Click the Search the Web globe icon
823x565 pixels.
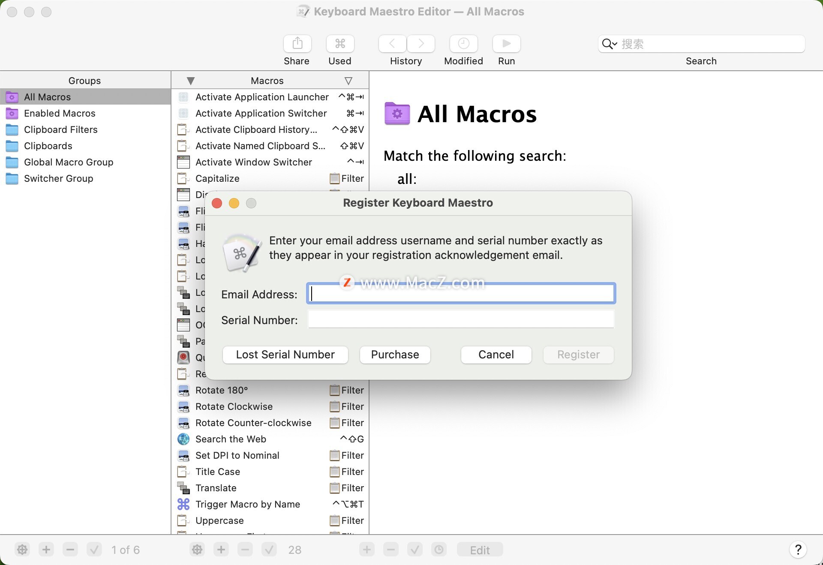coord(183,439)
